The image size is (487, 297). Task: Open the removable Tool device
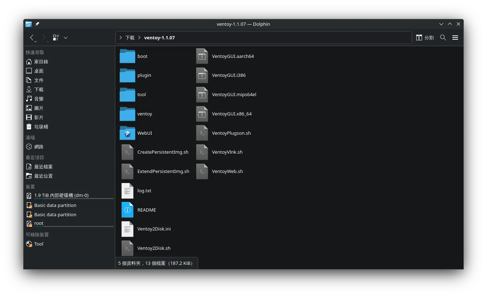69,244
